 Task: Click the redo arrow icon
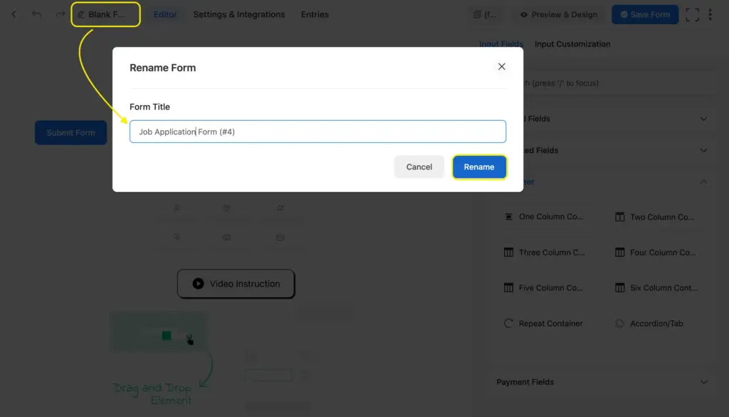pyautogui.click(x=60, y=14)
